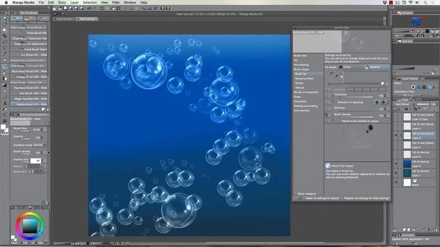Screen dimensions: 440x247
Task: Click Register all settings to initial settings
Action: click(366, 198)
